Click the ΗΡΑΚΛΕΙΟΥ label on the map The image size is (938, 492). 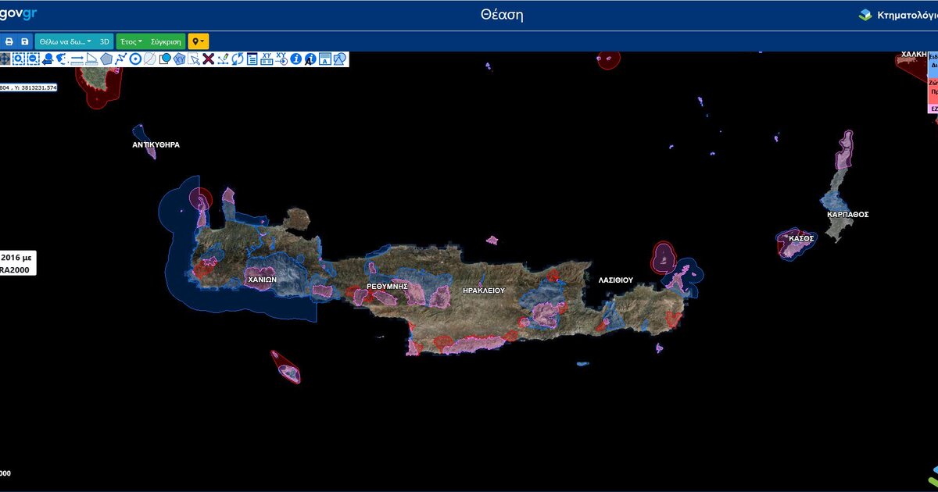(483, 290)
